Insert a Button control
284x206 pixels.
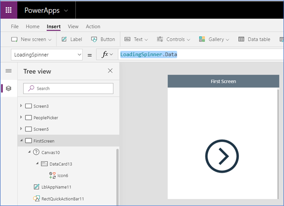103,39
